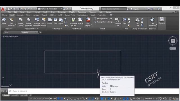The image size is (180, 101).
Task: Open the Content design center tool
Action: tap(161, 21)
